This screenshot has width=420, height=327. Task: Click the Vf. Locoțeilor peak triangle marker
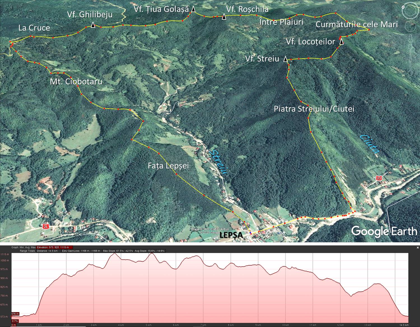pyautogui.click(x=341, y=42)
